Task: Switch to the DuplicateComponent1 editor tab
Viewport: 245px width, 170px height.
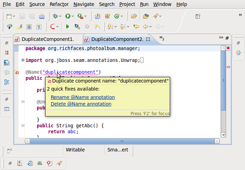Action: [47, 39]
